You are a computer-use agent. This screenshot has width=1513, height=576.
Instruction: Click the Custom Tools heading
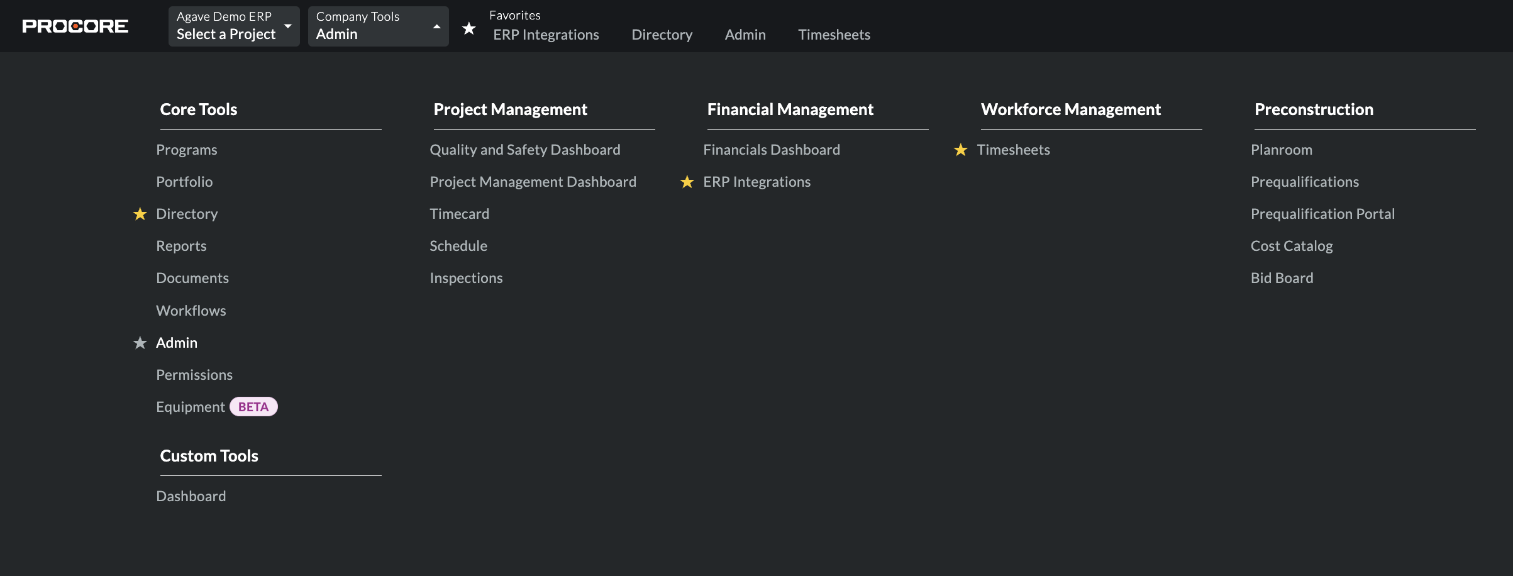coord(209,456)
